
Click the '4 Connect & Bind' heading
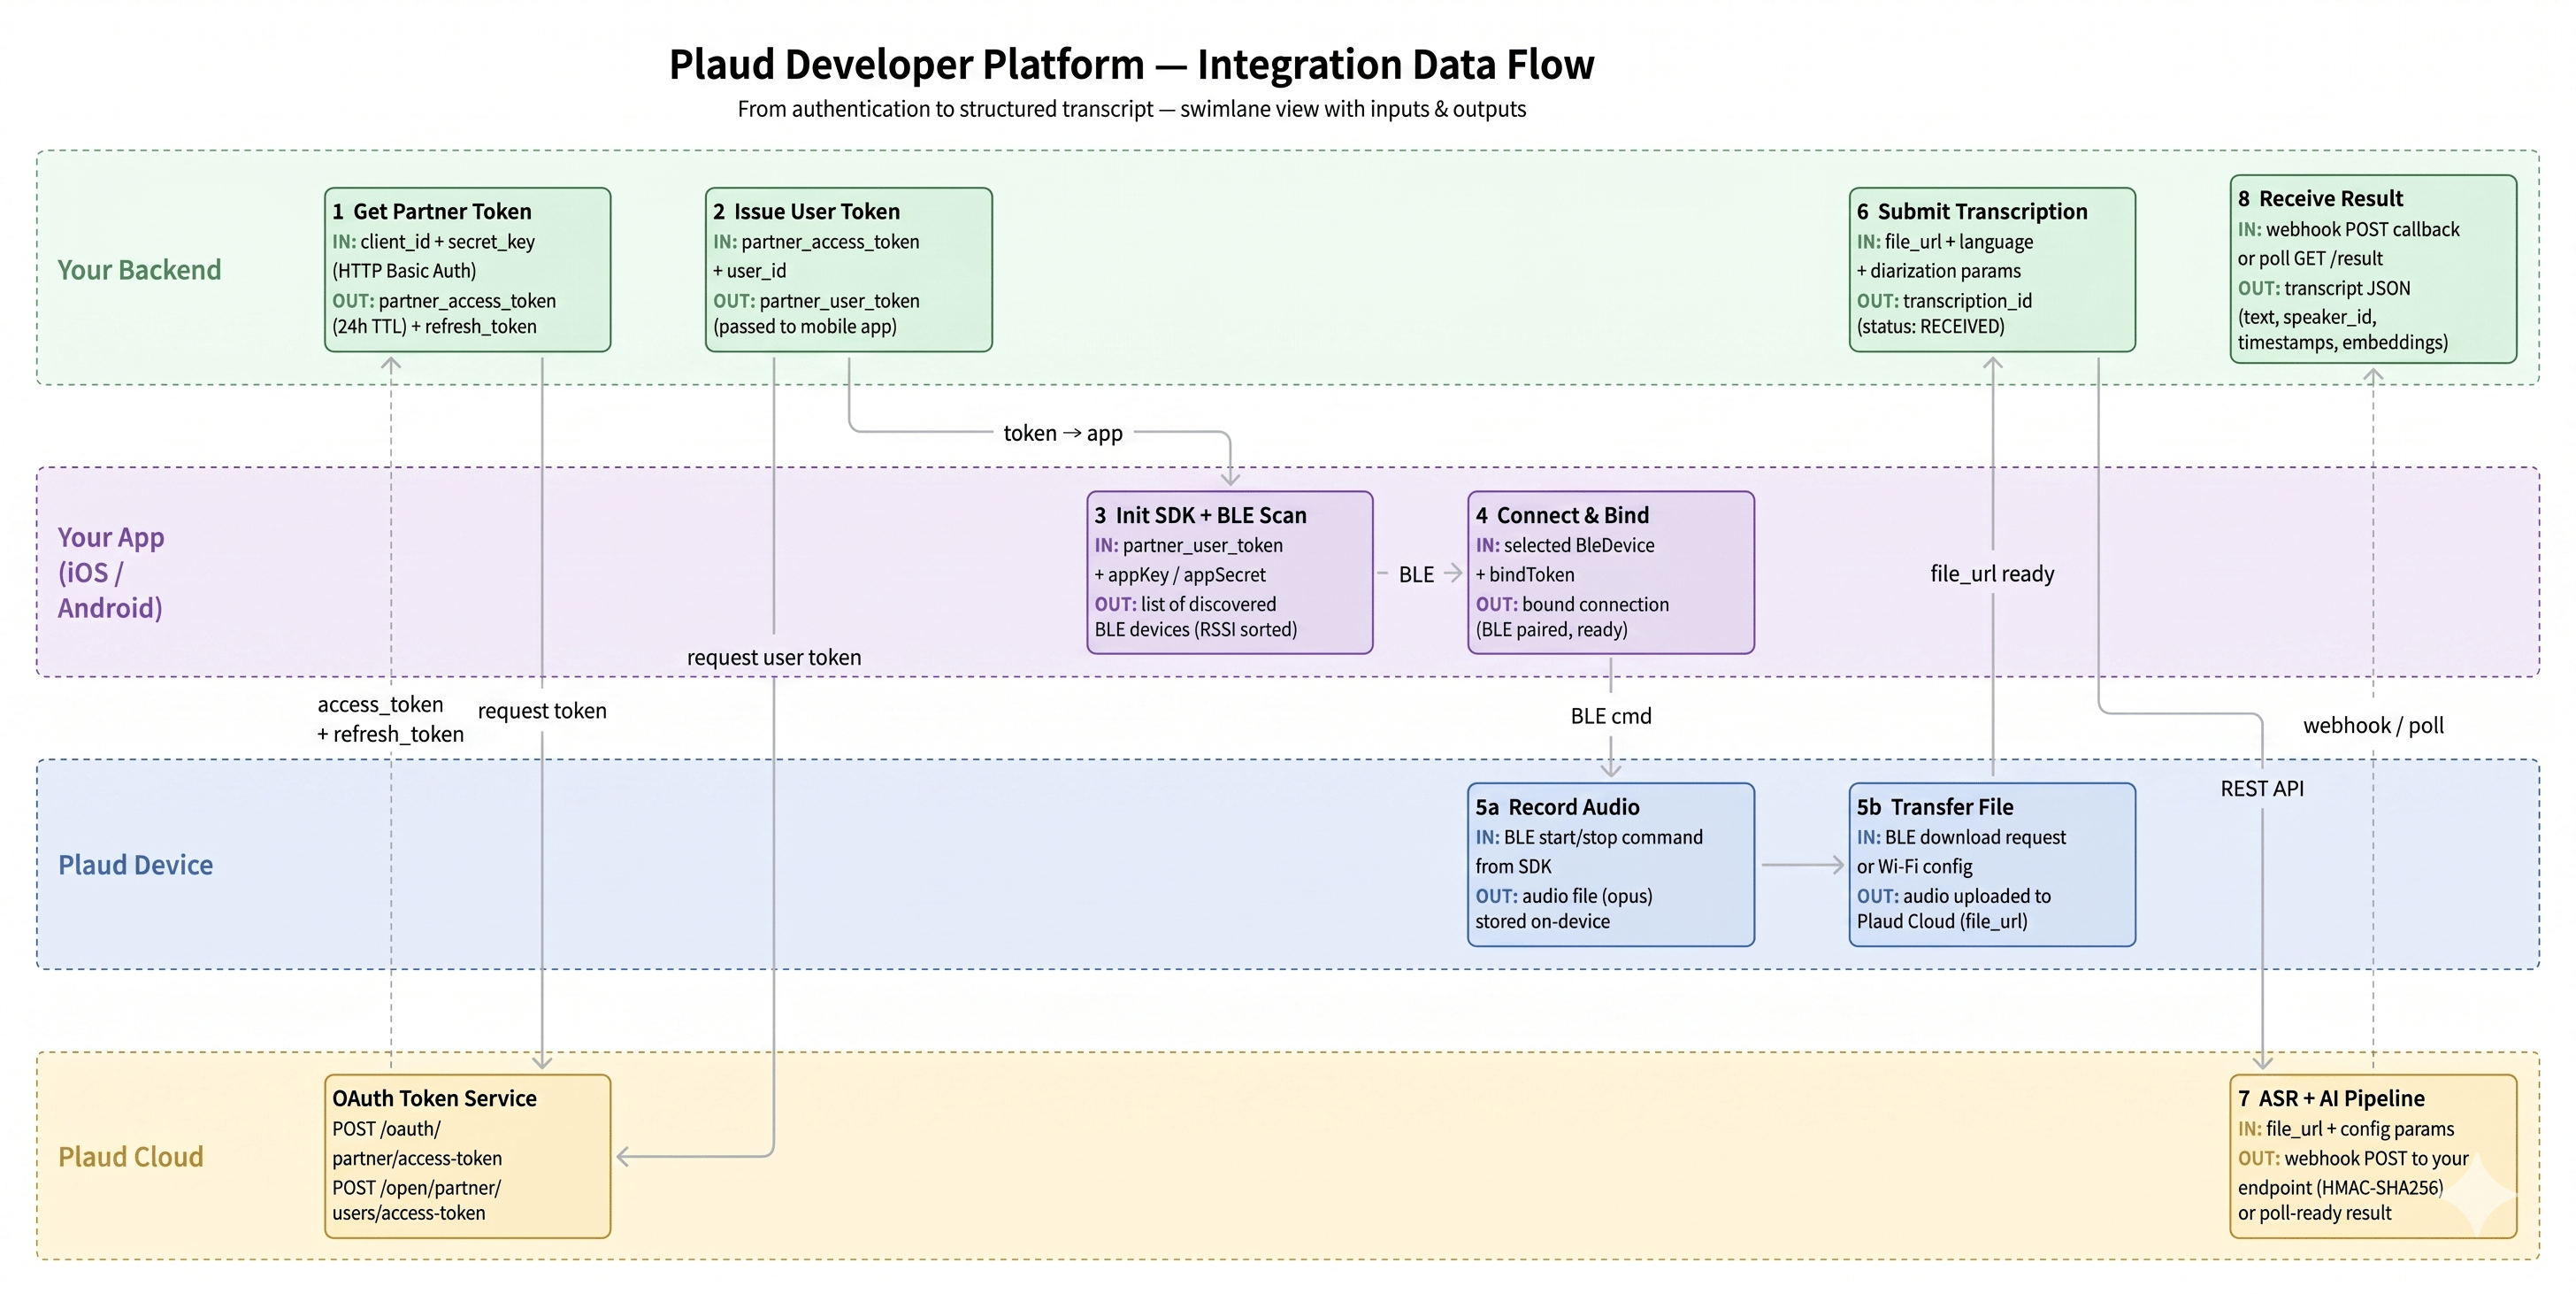coord(1562,515)
